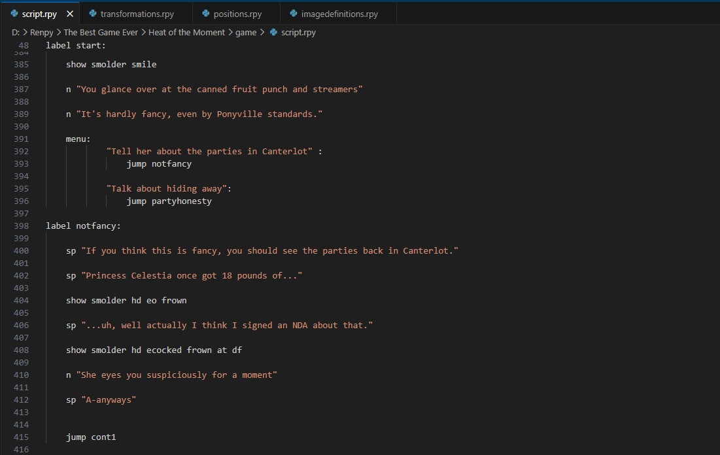The width and height of the screenshot is (720, 455).
Task: Click the 'It's hardly fancy' narration line
Action: (x=194, y=114)
